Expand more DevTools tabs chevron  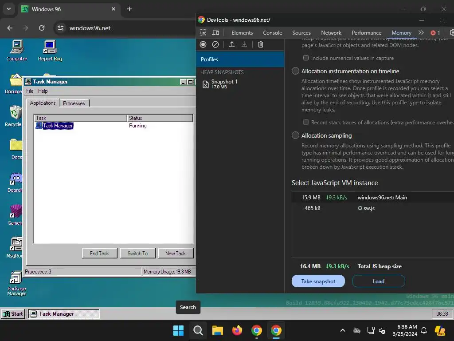point(421,33)
